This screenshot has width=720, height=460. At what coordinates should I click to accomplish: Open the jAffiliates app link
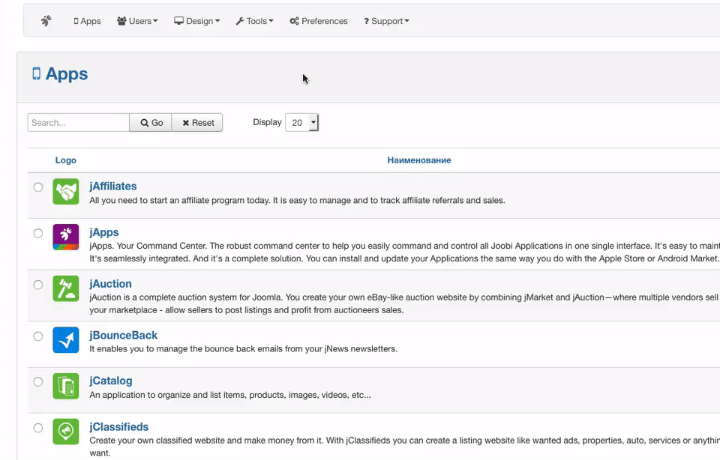pos(113,187)
